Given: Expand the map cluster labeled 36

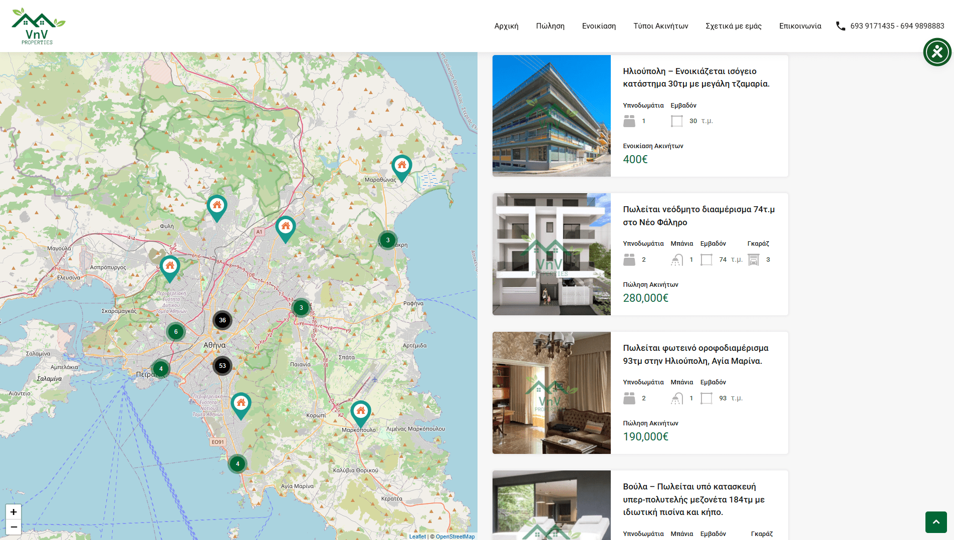Looking at the screenshot, I should point(222,320).
